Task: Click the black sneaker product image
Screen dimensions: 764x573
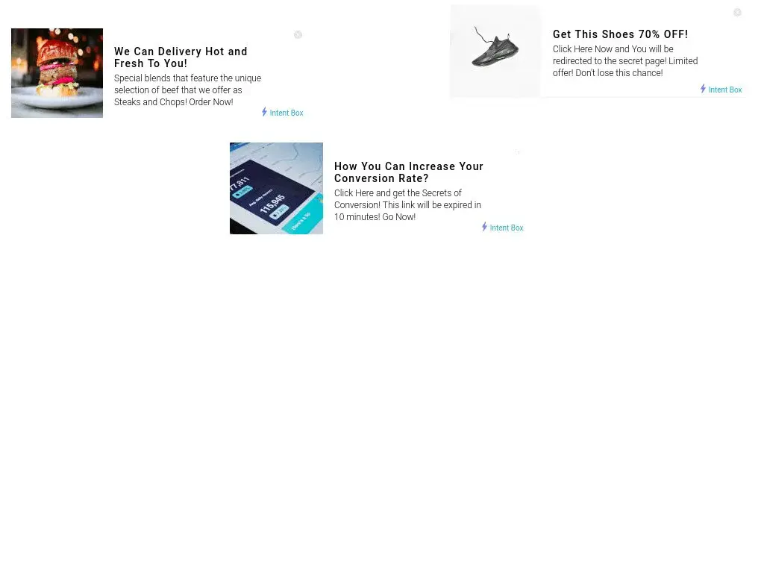Action: click(x=495, y=51)
